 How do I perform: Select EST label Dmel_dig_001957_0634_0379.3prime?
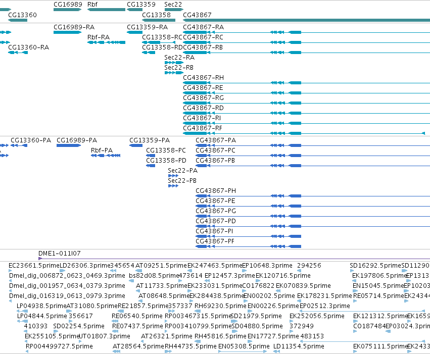67,286
